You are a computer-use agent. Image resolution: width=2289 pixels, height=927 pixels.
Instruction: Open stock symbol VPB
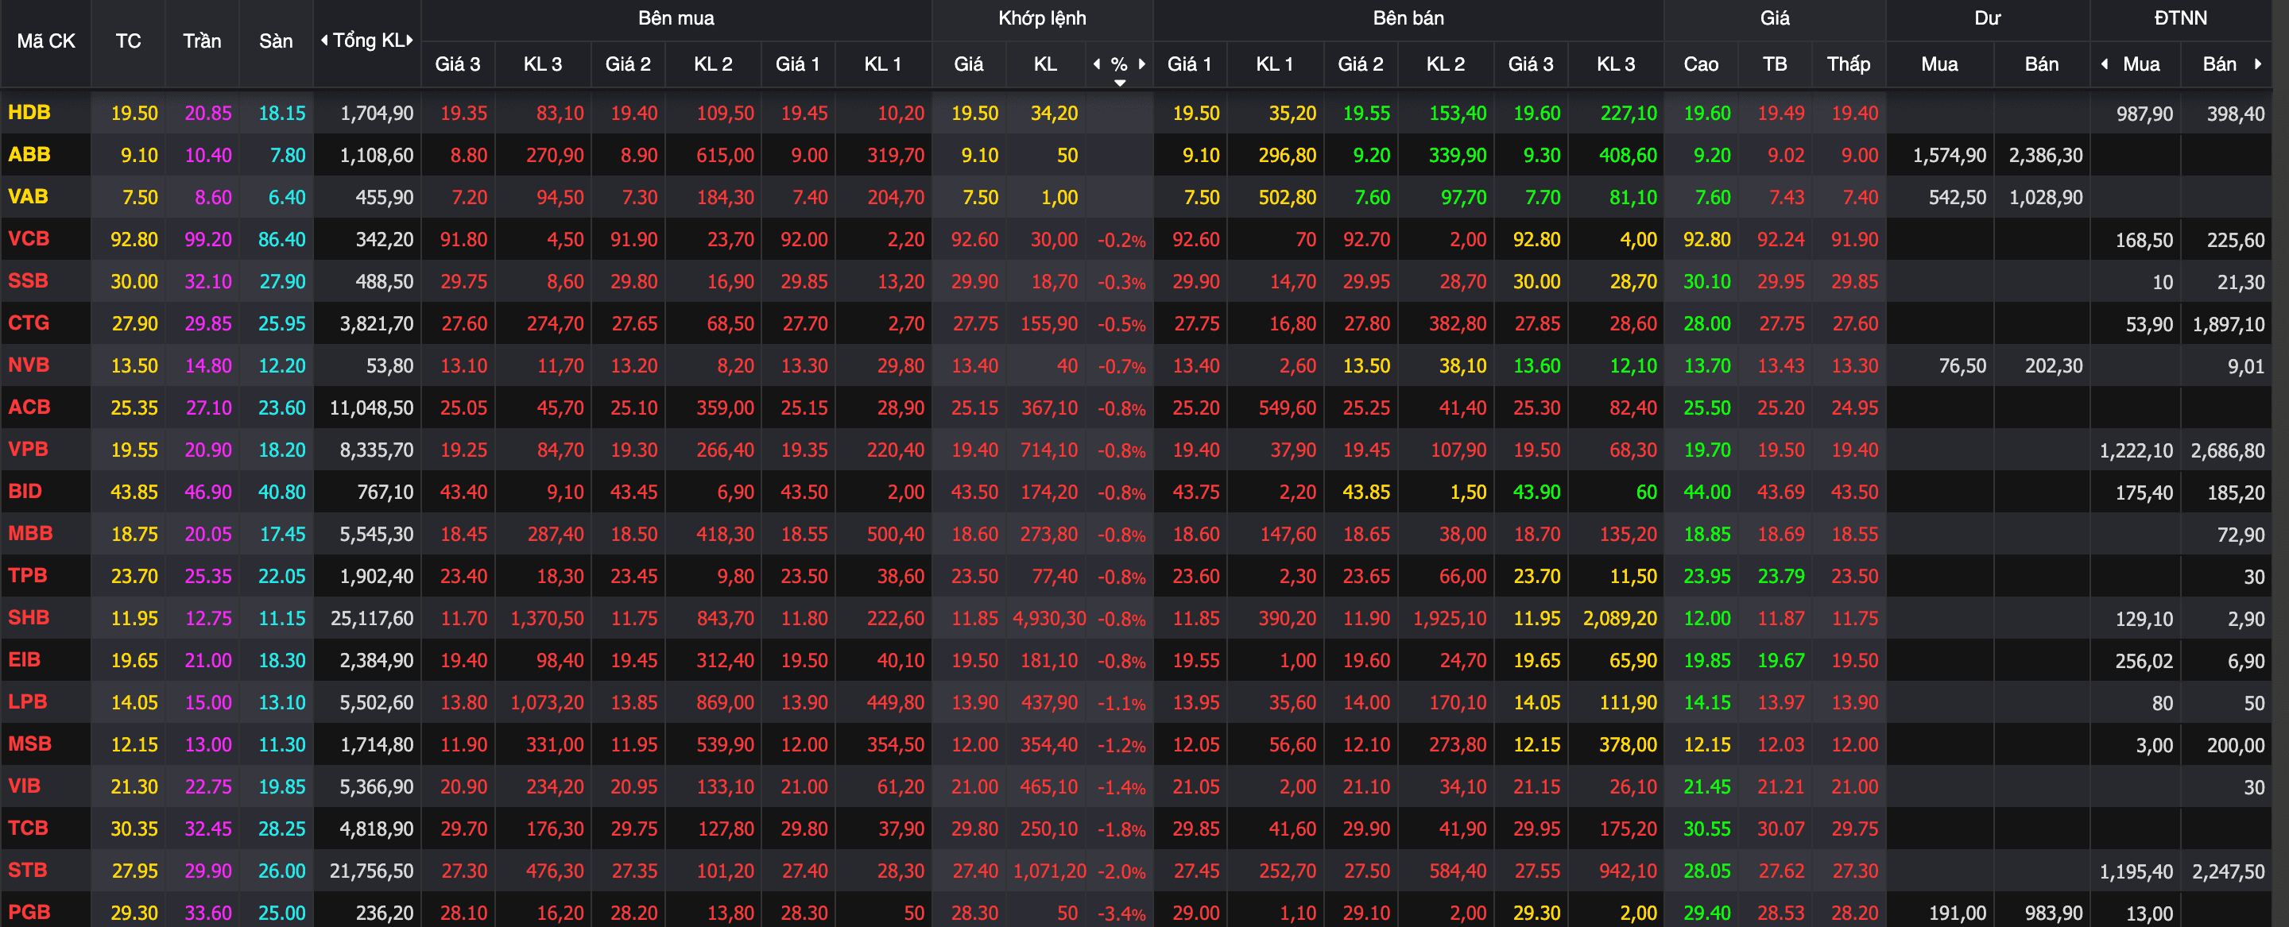28,450
